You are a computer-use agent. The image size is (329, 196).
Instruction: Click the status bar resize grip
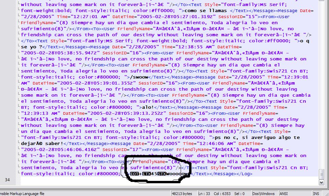pos(326,194)
